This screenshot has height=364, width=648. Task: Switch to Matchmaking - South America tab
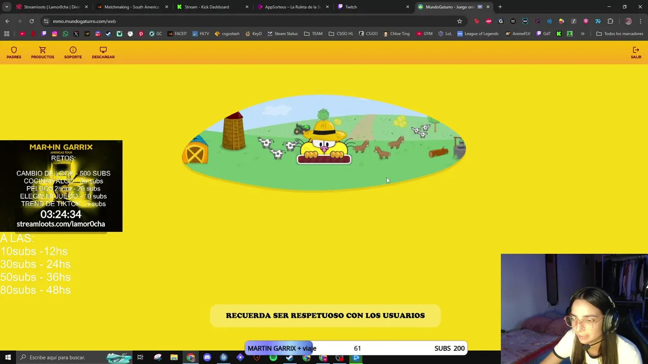point(132,7)
